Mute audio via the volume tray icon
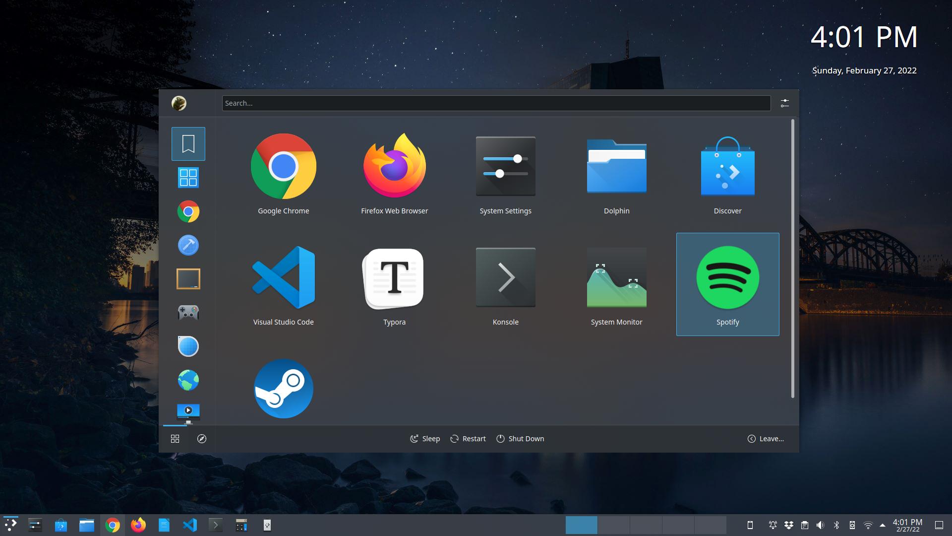This screenshot has height=536, width=952. [x=821, y=525]
